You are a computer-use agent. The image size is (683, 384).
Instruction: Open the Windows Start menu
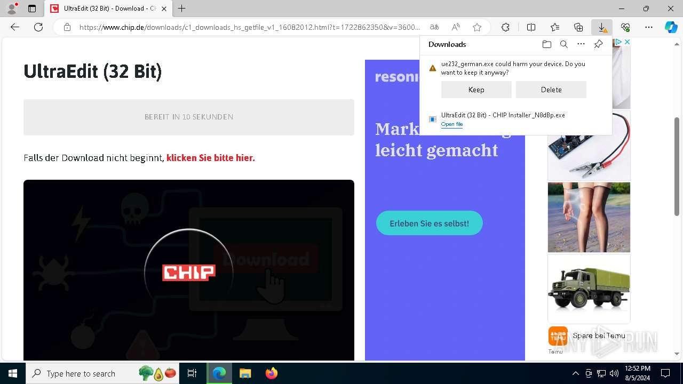point(13,373)
